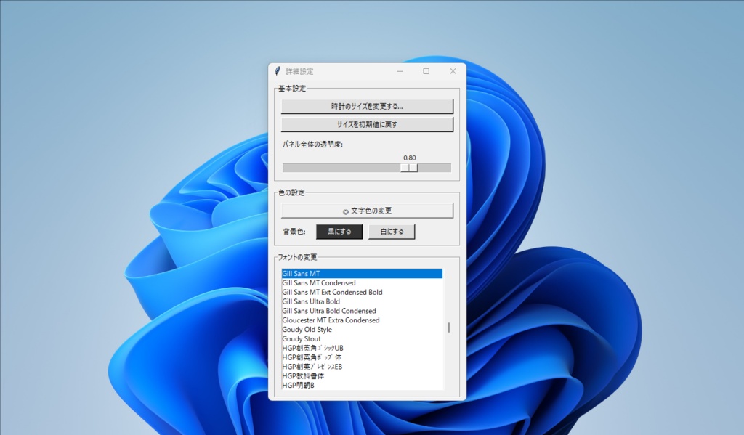
Task: Select the Goudy Stout font
Action: click(362, 338)
